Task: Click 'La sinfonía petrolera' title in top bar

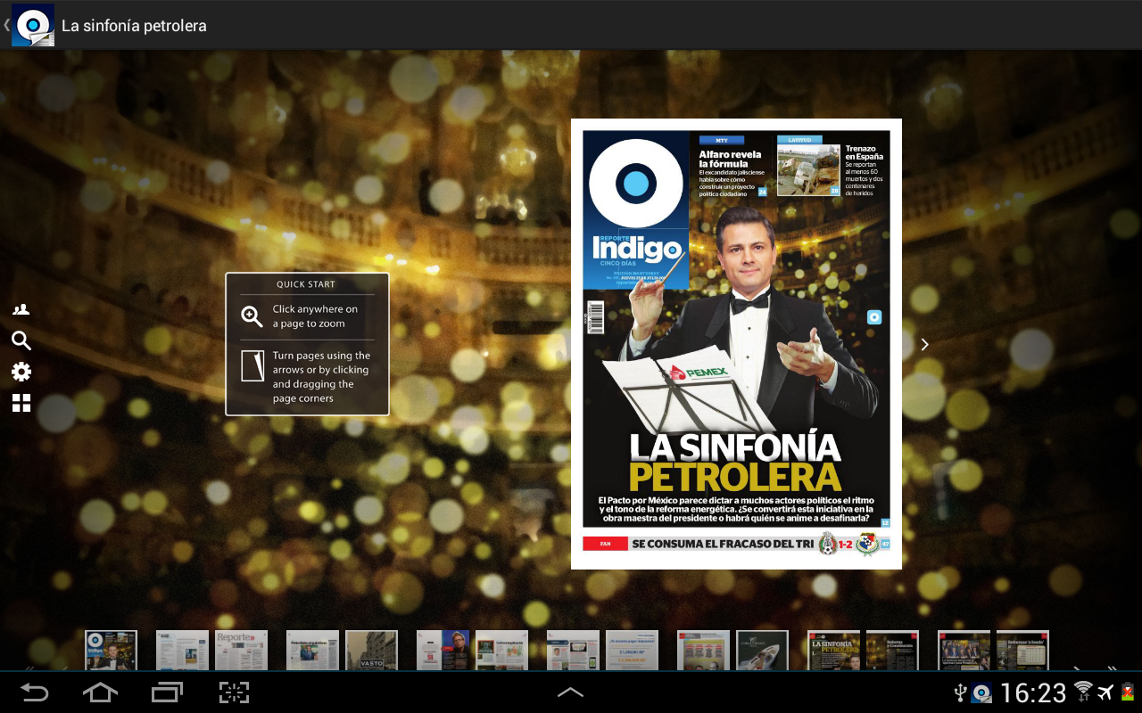Action: pyautogui.click(x=134, y=26)
